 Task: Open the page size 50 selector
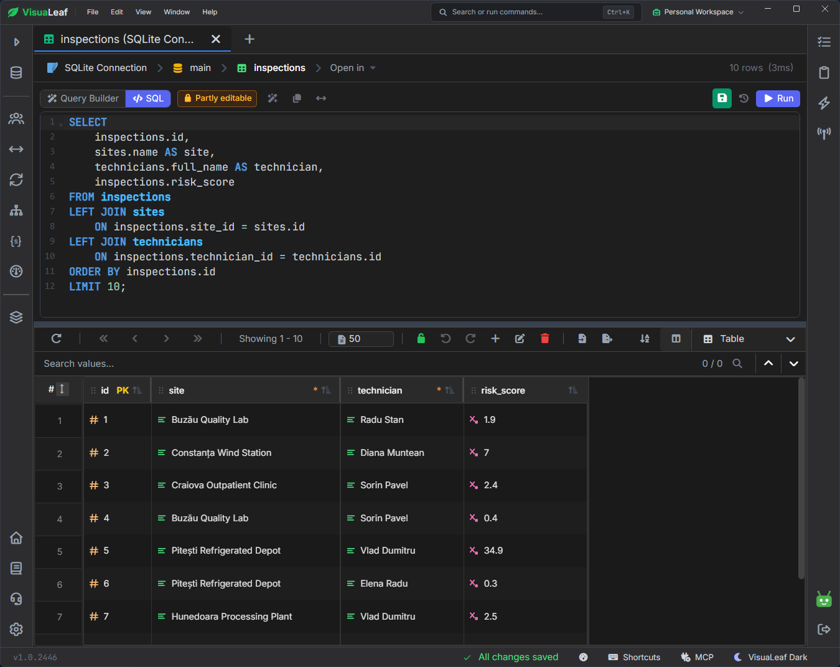coord(361,339)
